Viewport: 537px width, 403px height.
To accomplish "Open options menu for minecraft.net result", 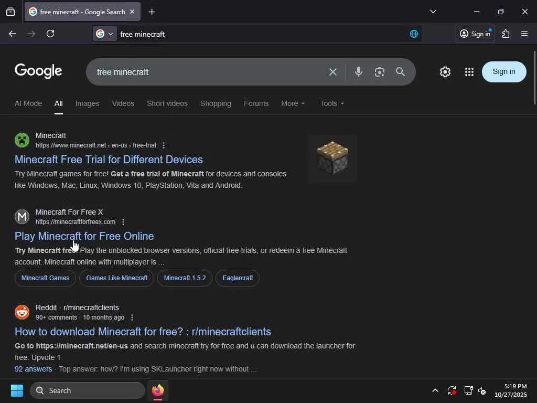I will 164,145.
